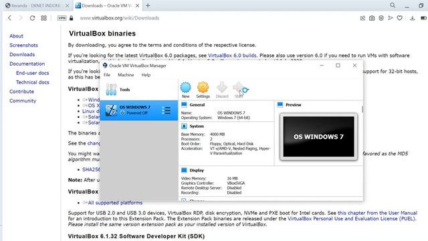This screenshot has width=428, height=241.
Task: Click the Preview section icon
Action: tap(280, 104)
